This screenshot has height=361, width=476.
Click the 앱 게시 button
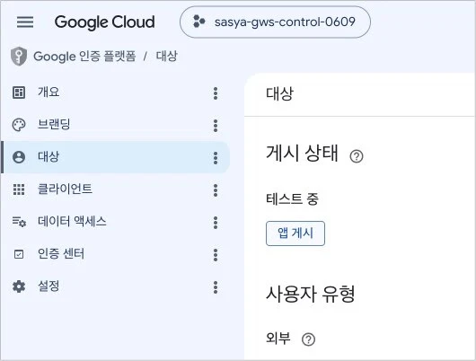tap(295, 233)
